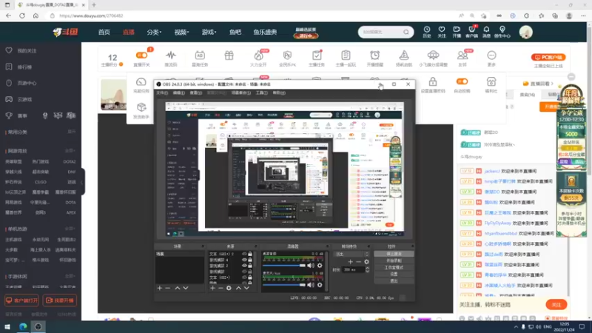The height and width of the screenshot is (333, 592).
Task: Expand 全部 next to 单机热游 in sidebar
Action: point(70,229)
